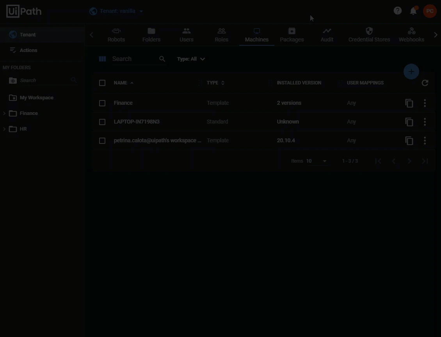
Task: Select the HR folder in sidebar
Action: click(x=23, y=129)
